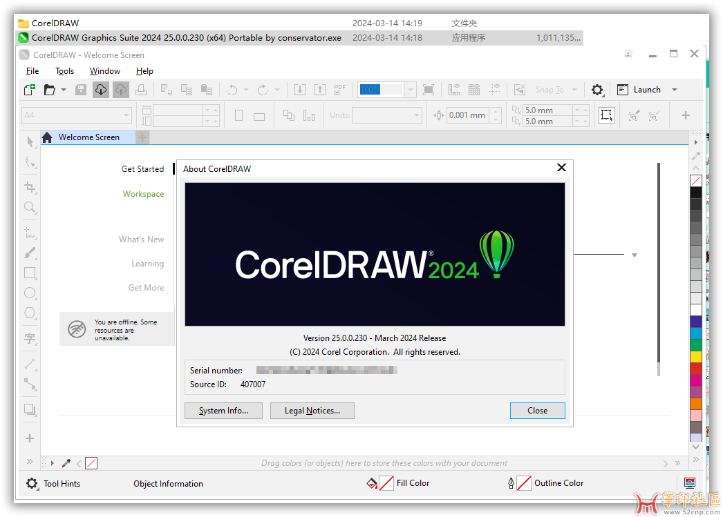Open the Help menu

(144, 71)
